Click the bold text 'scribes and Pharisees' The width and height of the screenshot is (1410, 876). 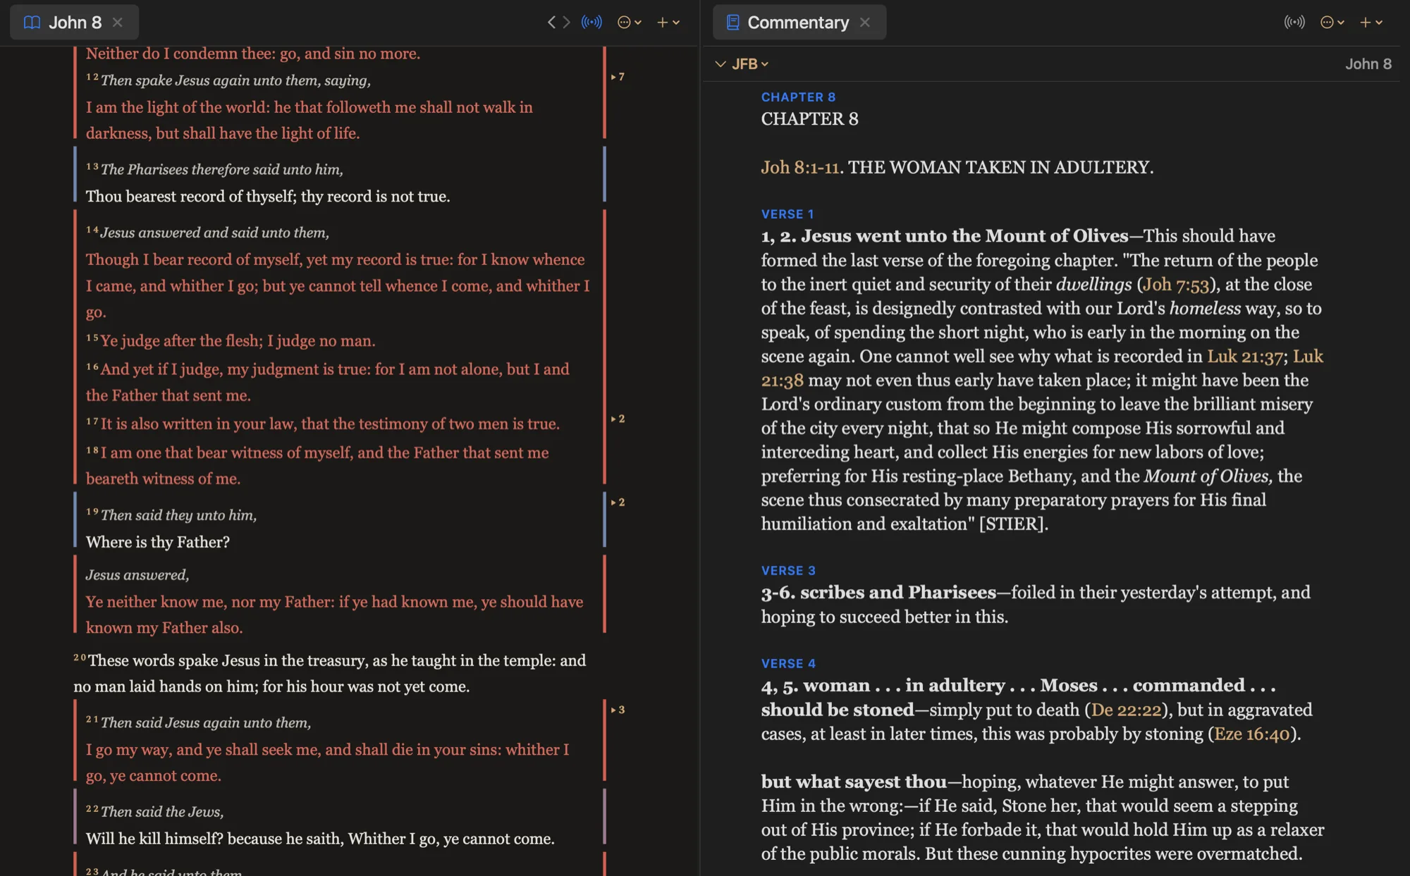click(x=898, y=593)
